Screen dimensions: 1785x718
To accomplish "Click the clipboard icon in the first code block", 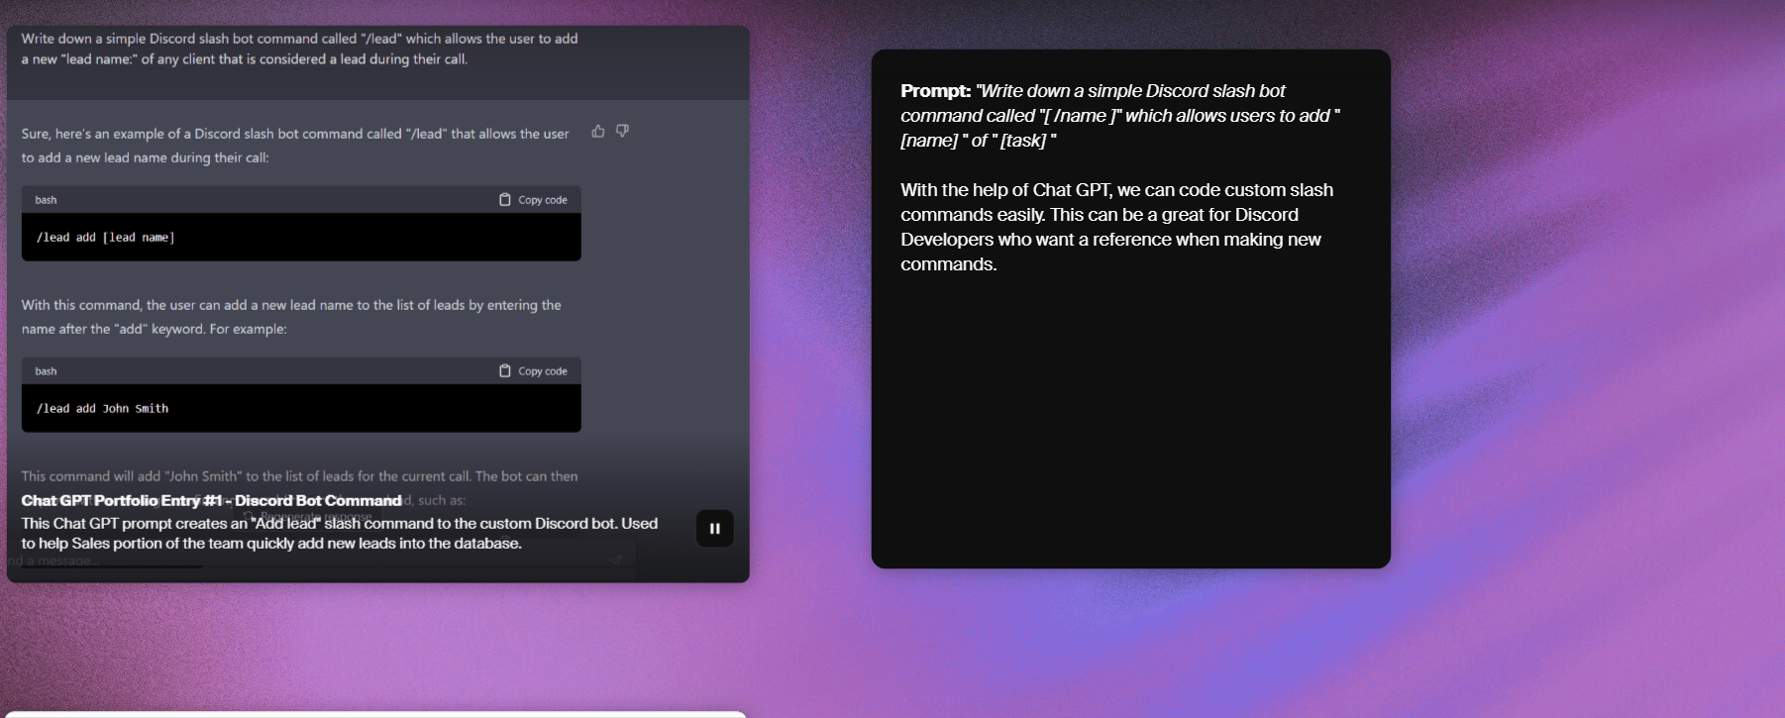I will click(x=505, y=200).
